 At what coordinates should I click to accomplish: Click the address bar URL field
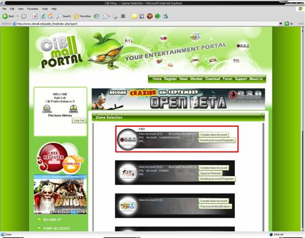[x=146, y=24]
